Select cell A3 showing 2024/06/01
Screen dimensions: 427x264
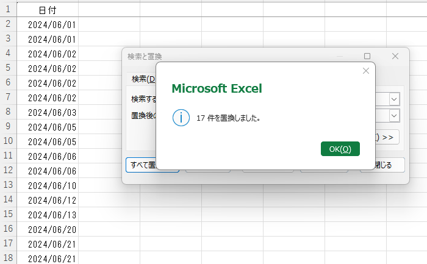[x=48, y=39]
